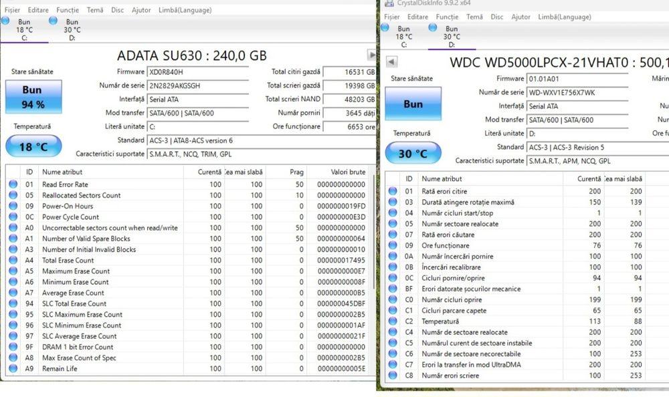
Task: Click status icon for Număr cicluri start/stop
Action: (x=393, y=213)
